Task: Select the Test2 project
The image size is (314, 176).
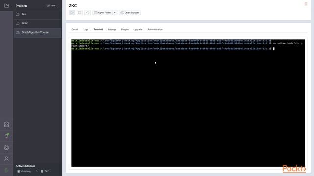Action: 38,23
